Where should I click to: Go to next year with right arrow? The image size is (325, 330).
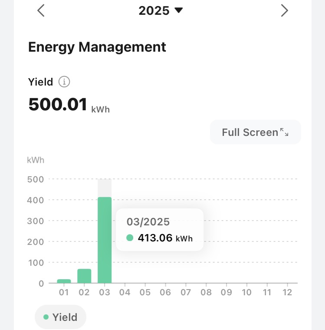coord(284,10)
